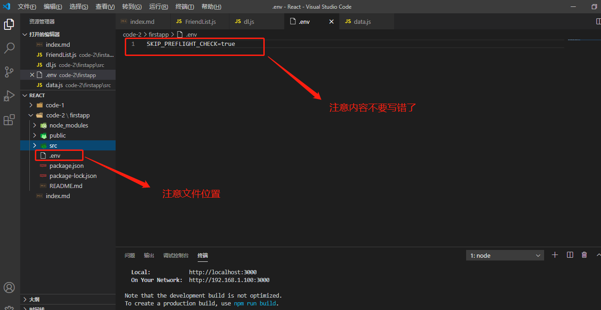Viewport: 601px width, 310px height.
Task: Open the Search view
Action: tap(10, 48)
